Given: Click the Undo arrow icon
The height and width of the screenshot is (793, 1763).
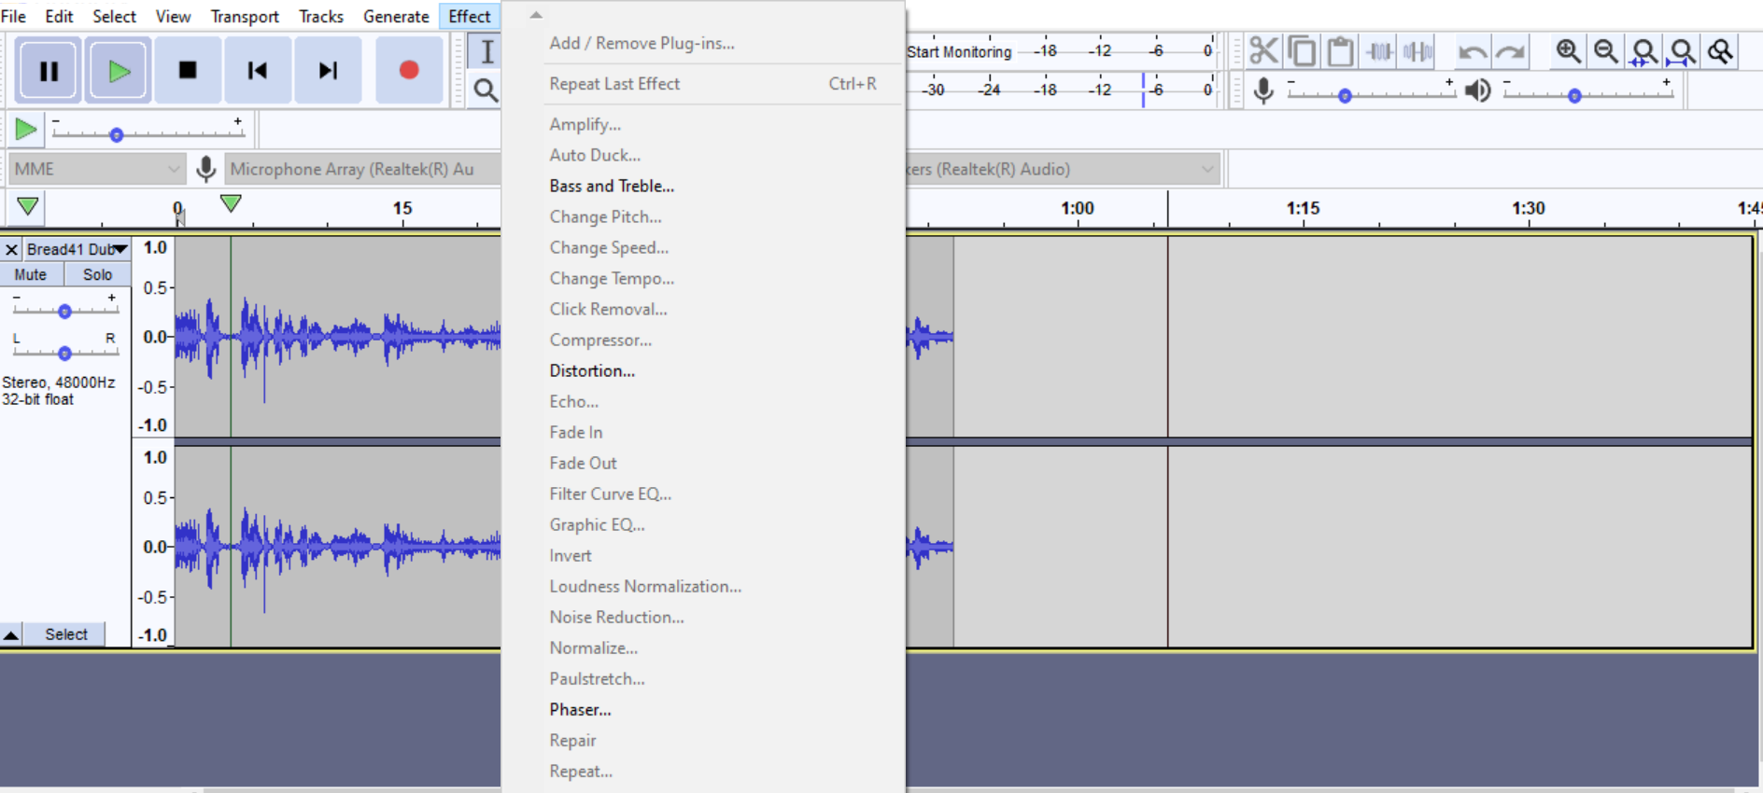Looking at the screenshot, I should pos(1472,51).
